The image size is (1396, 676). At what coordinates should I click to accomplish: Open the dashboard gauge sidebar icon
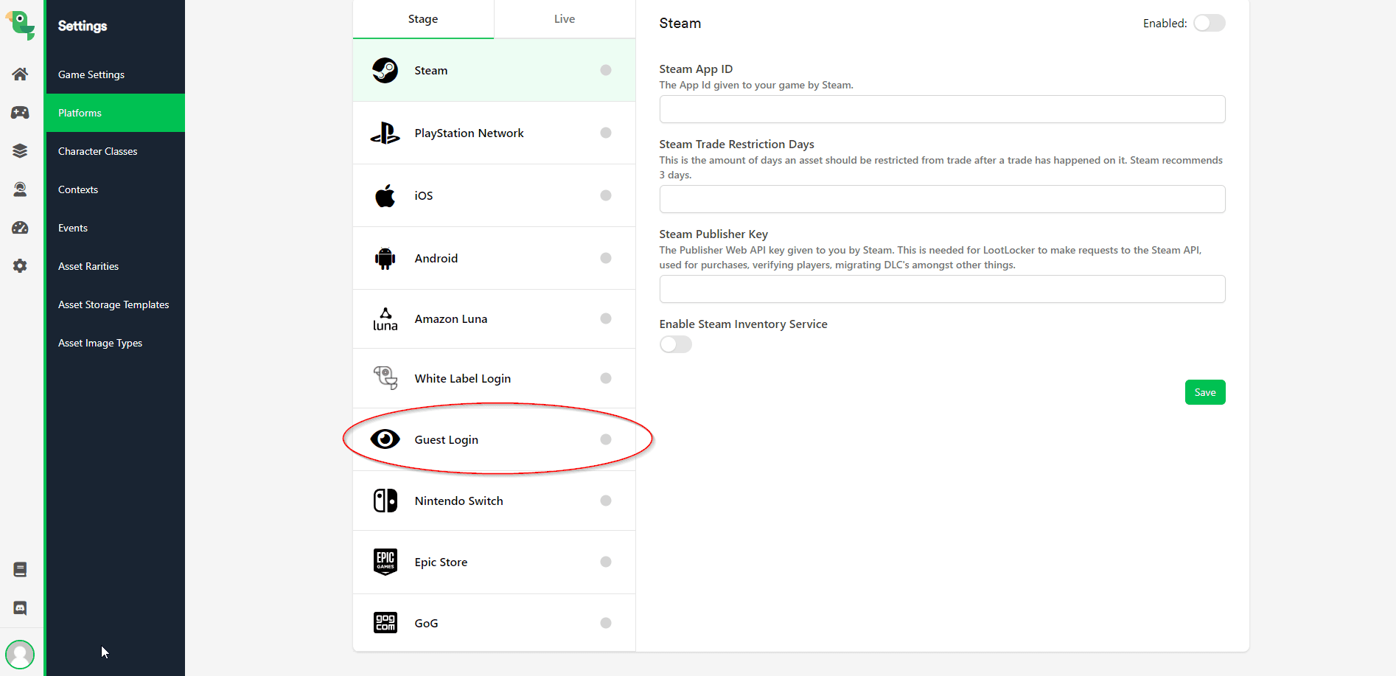[20, 228]
